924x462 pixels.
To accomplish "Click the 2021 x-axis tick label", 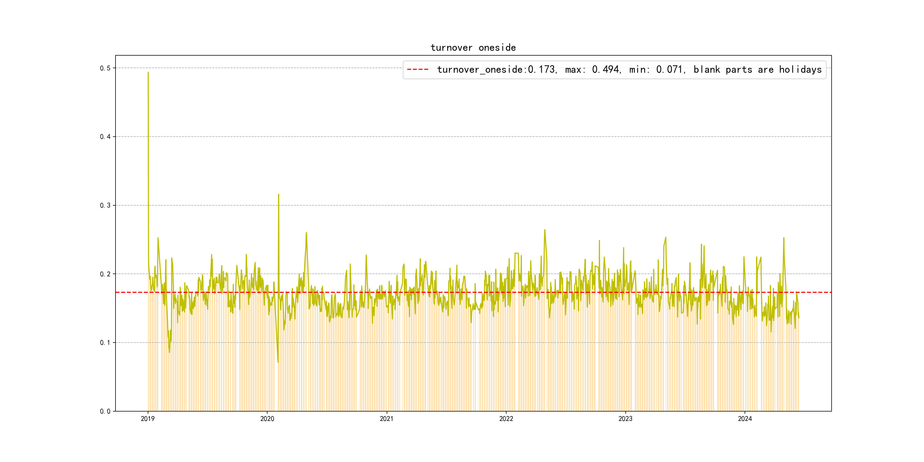I will coord(386,419).
